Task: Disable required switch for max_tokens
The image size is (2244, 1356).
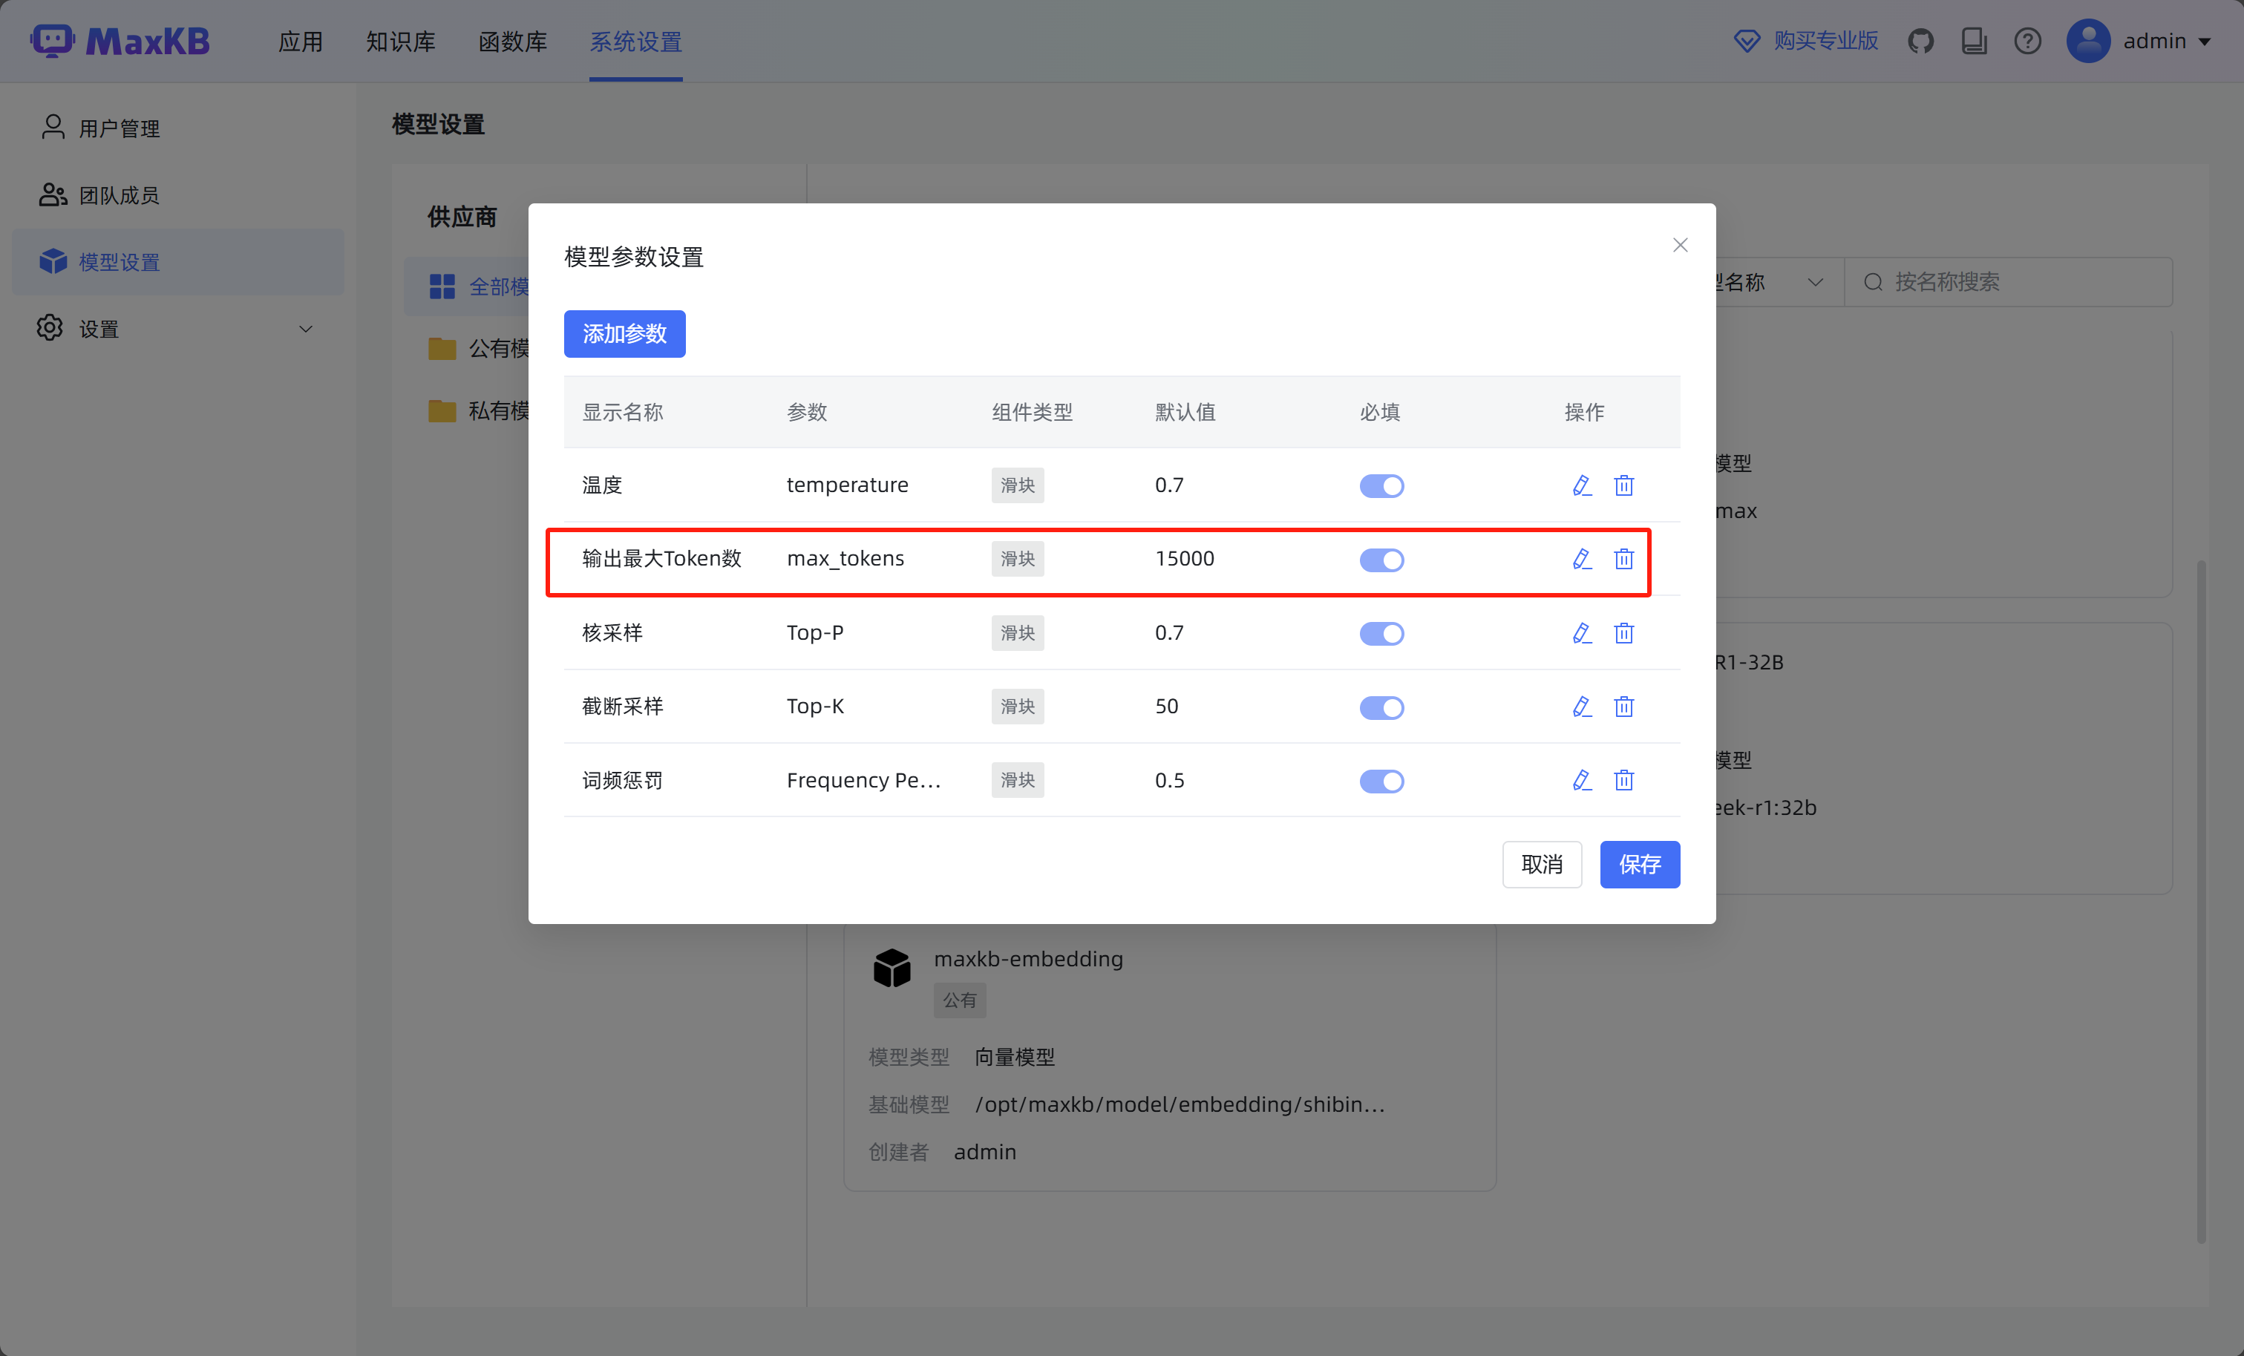Action: pos(1381,559)
